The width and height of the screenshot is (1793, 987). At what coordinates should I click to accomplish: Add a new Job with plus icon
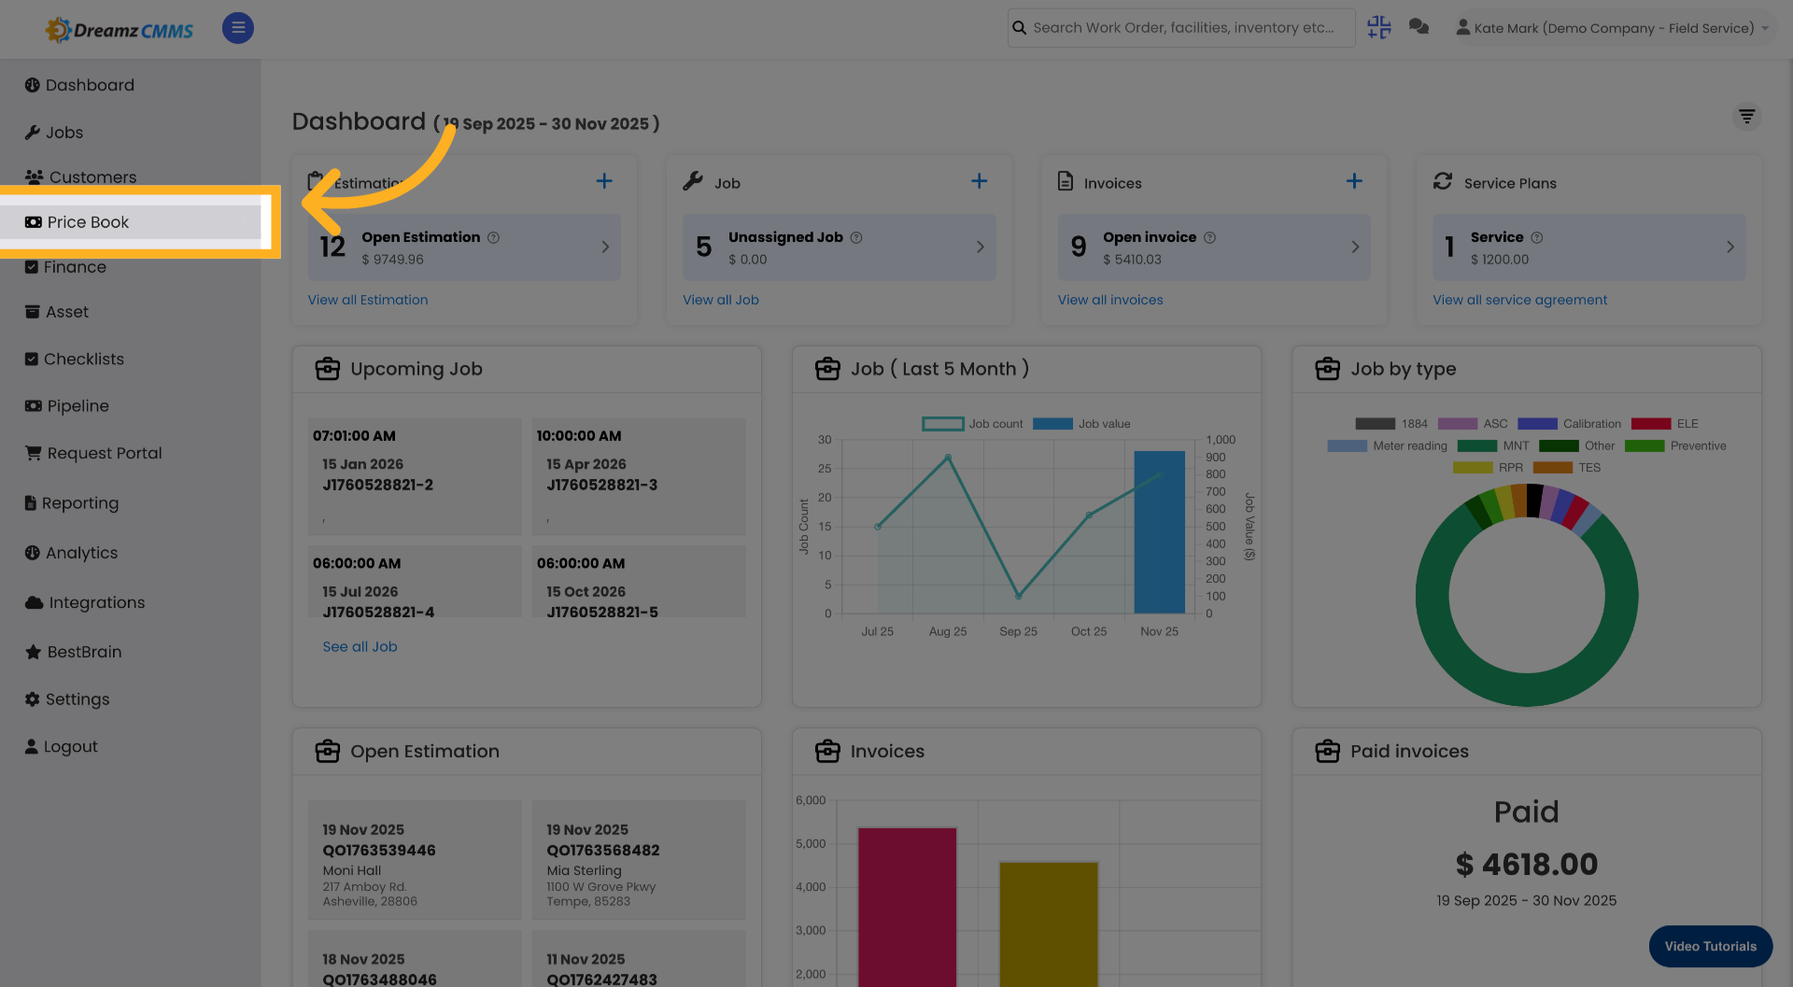pos(979,181)
